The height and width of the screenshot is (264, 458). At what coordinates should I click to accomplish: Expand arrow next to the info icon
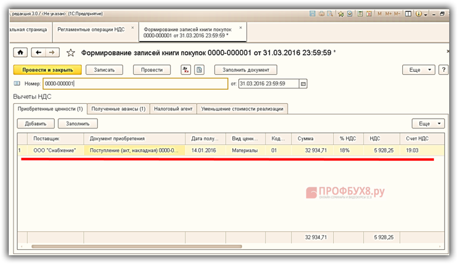[x=425, y=14]
